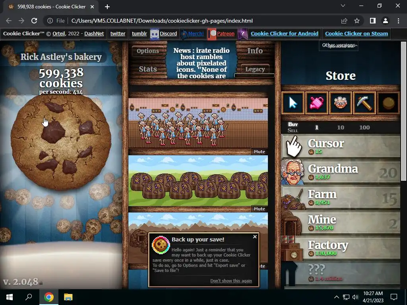Close the Back up your save notification
Screen dimensions: 407x305
tap(255, 237)
